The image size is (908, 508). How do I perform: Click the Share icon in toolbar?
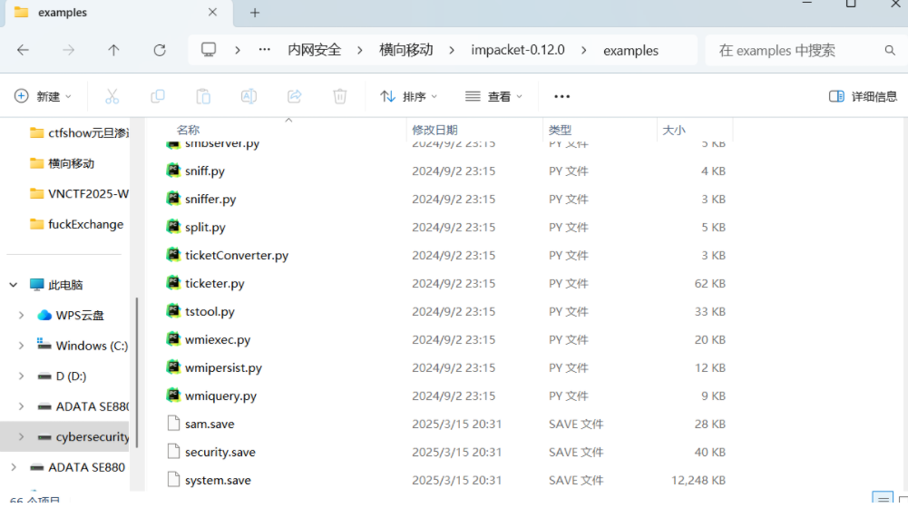294,96
